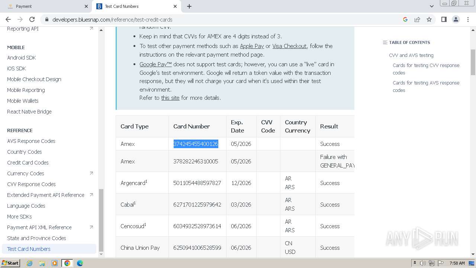Open iOS SDK page
This screenshot has width=476, height=268.
coord(16,68)
